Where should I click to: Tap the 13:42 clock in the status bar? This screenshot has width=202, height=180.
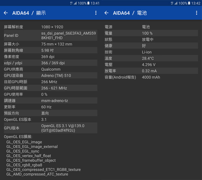[196, 3]
